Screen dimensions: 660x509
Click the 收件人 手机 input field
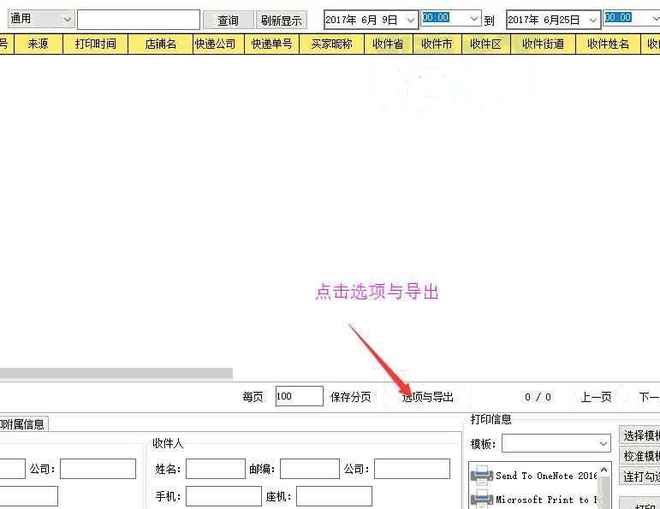[x=224, y=496]
